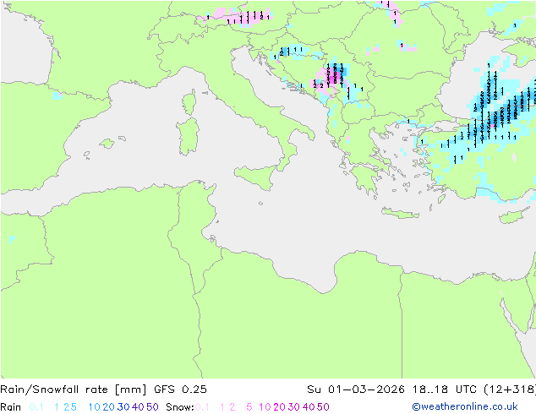
Task: Click the "Snow:" legend label
Action: (x=180, y=407)
